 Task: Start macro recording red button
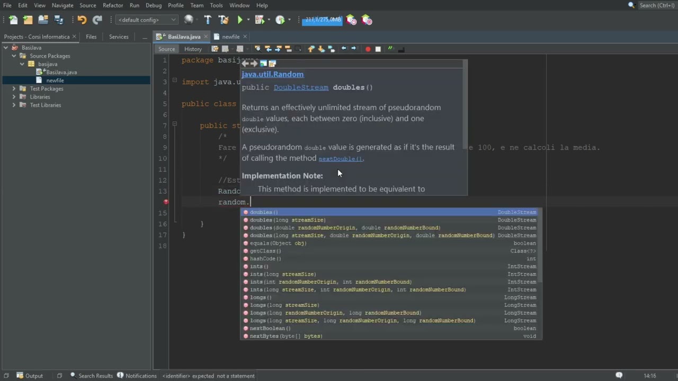(x=368, y=49)
